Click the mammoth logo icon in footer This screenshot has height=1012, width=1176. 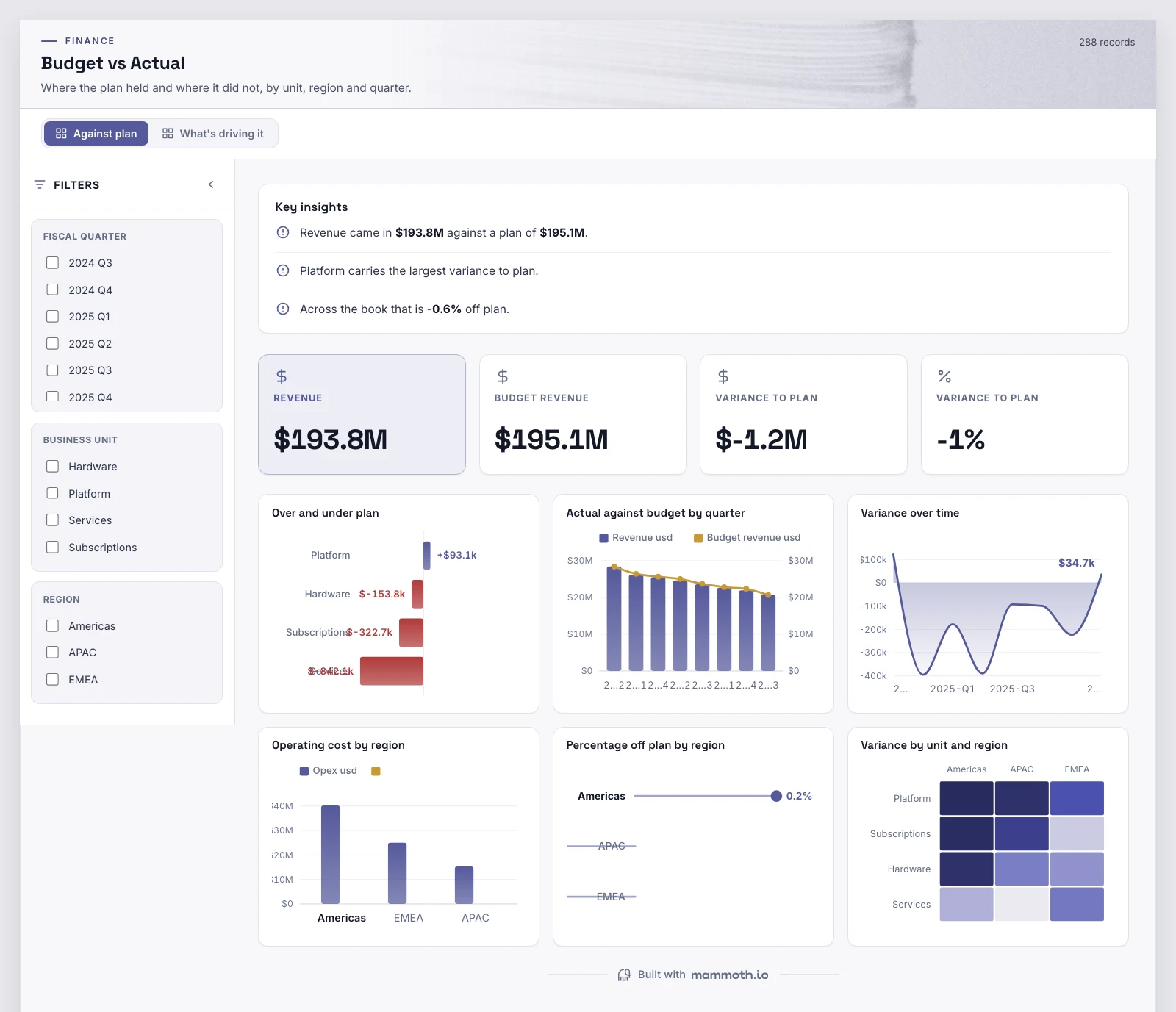624,975
